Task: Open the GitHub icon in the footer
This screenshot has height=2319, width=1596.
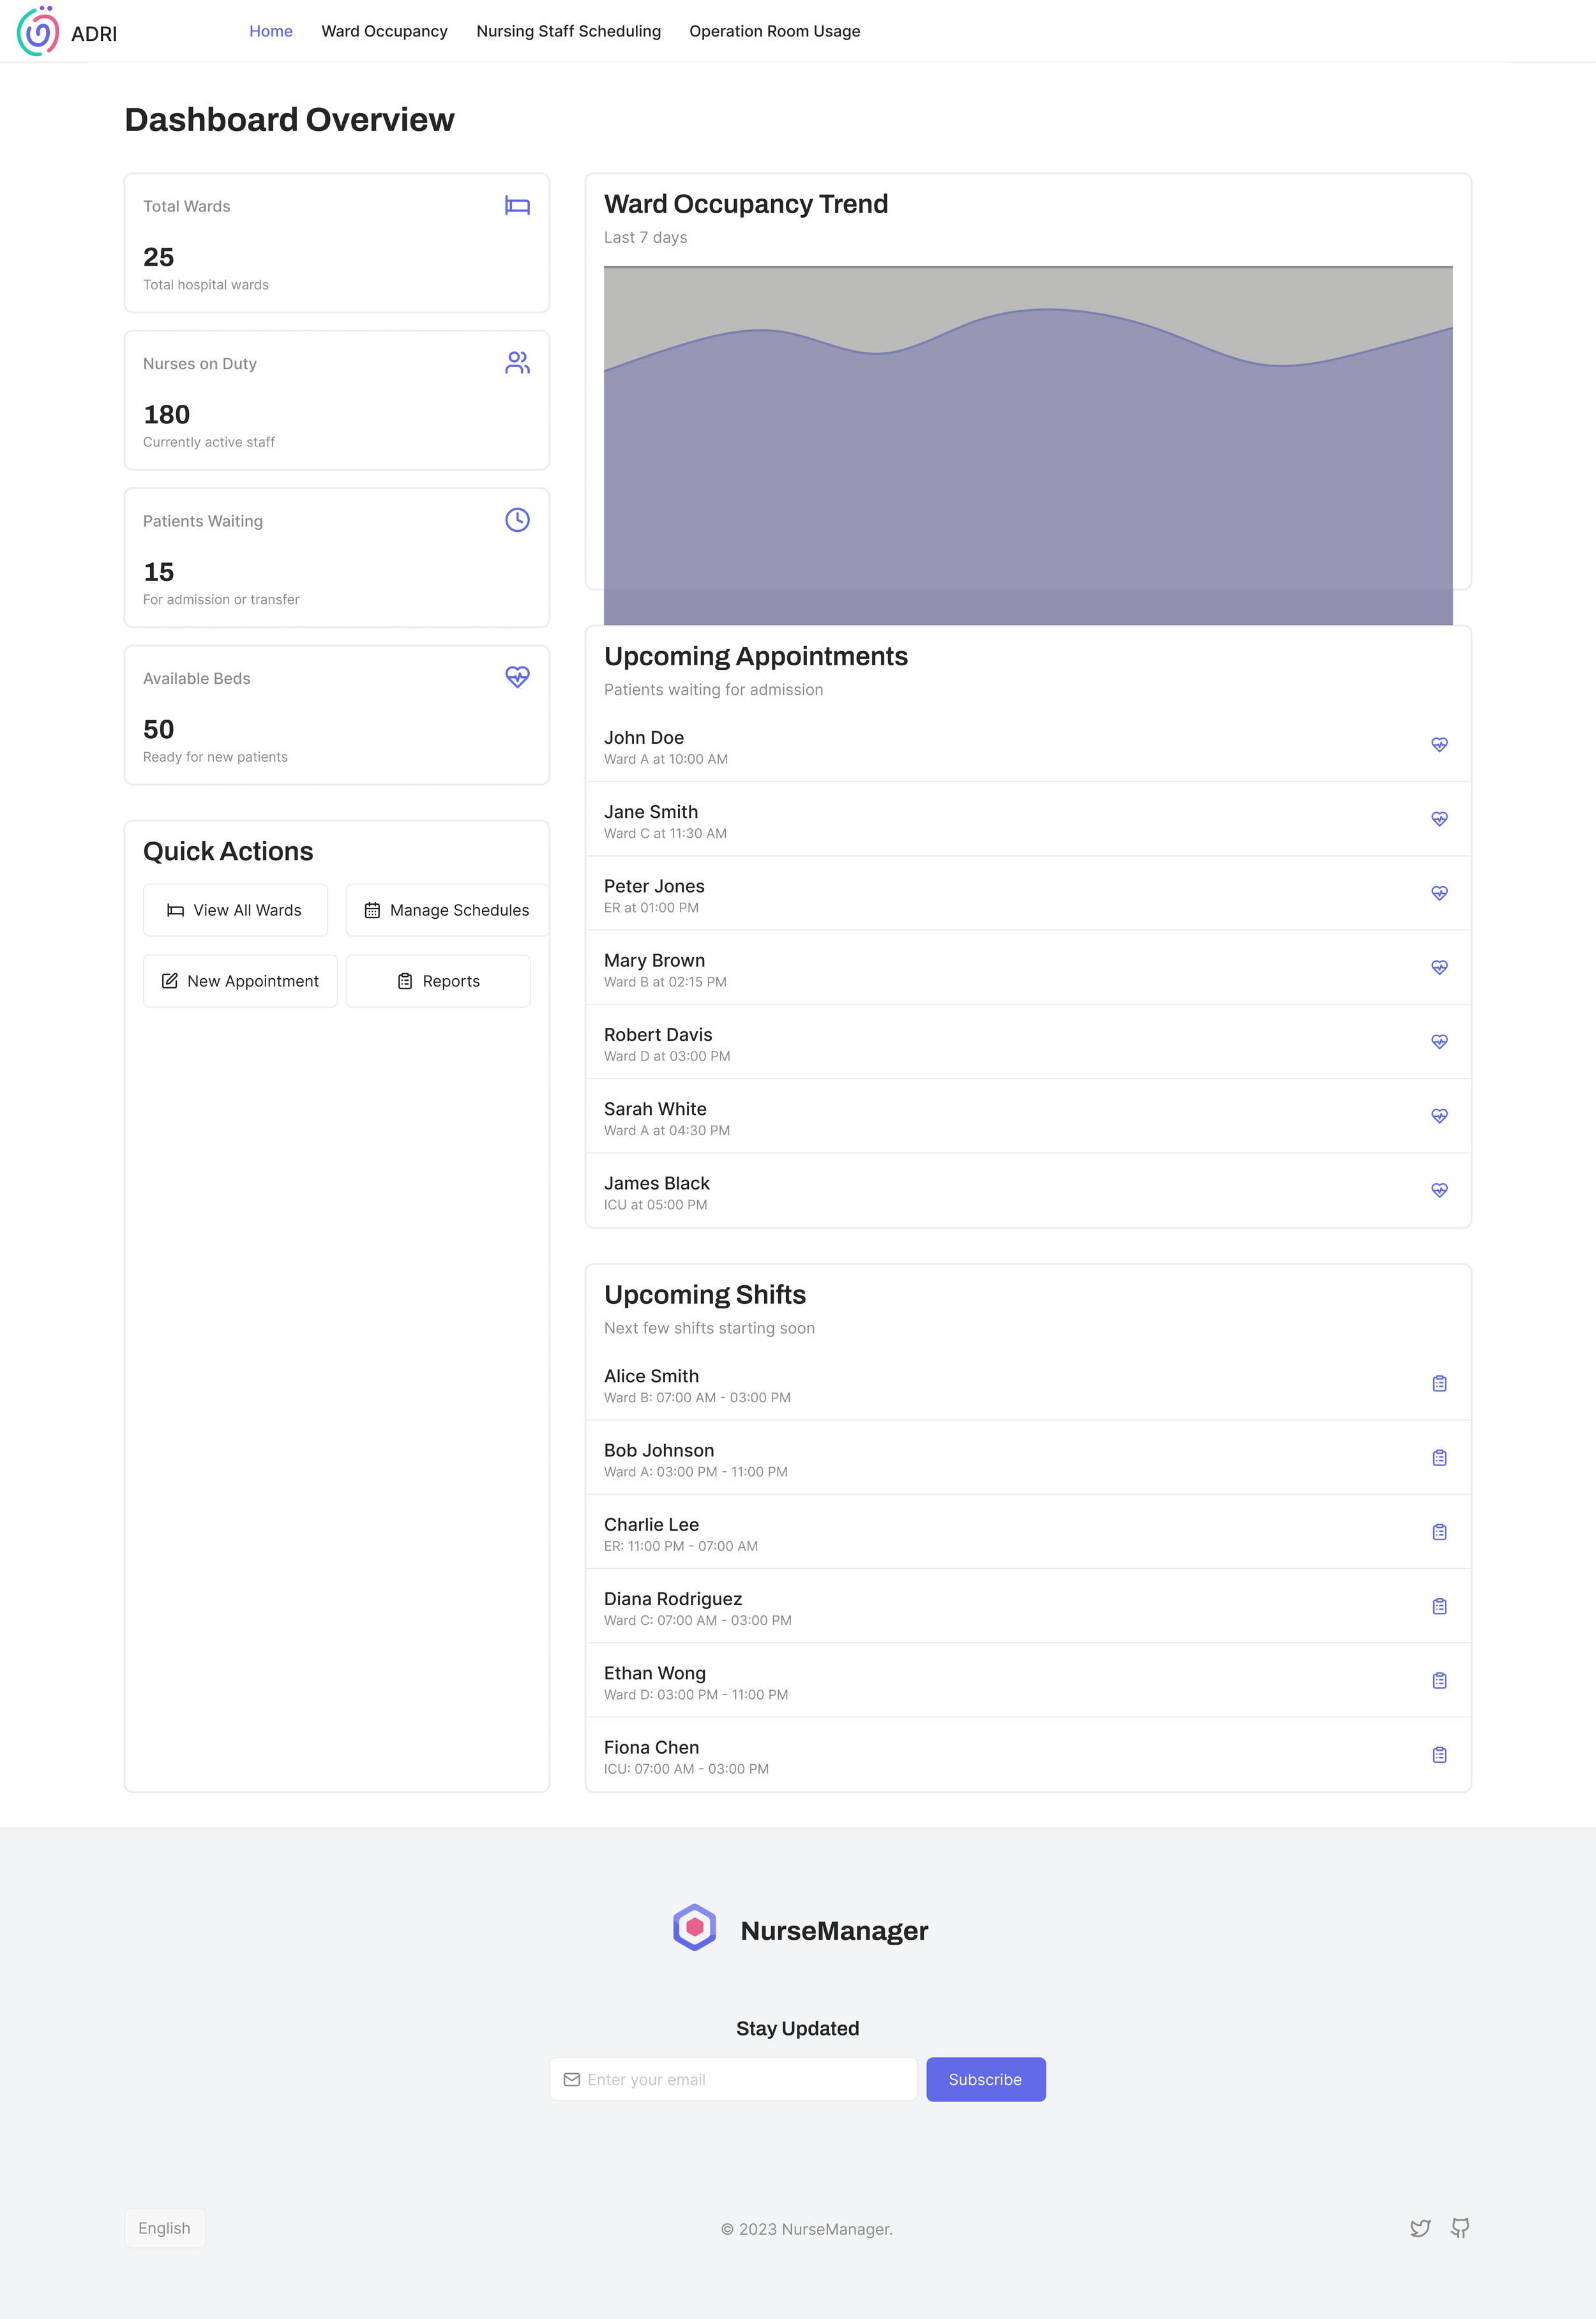Action: [1460, 2228]
